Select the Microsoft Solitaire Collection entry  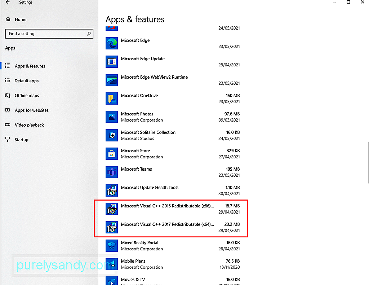(173, 135)
